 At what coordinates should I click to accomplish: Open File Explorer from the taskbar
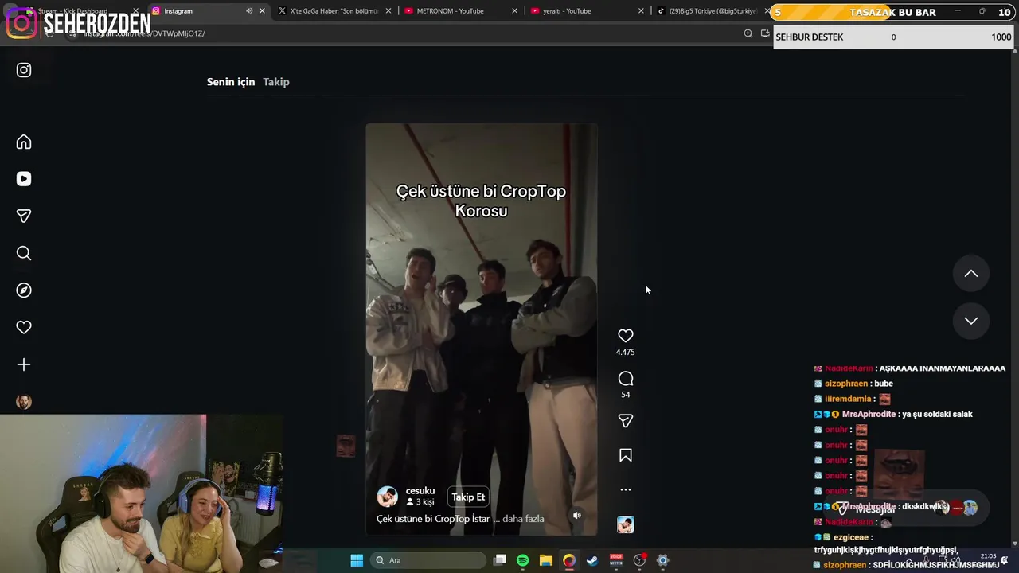546,560
